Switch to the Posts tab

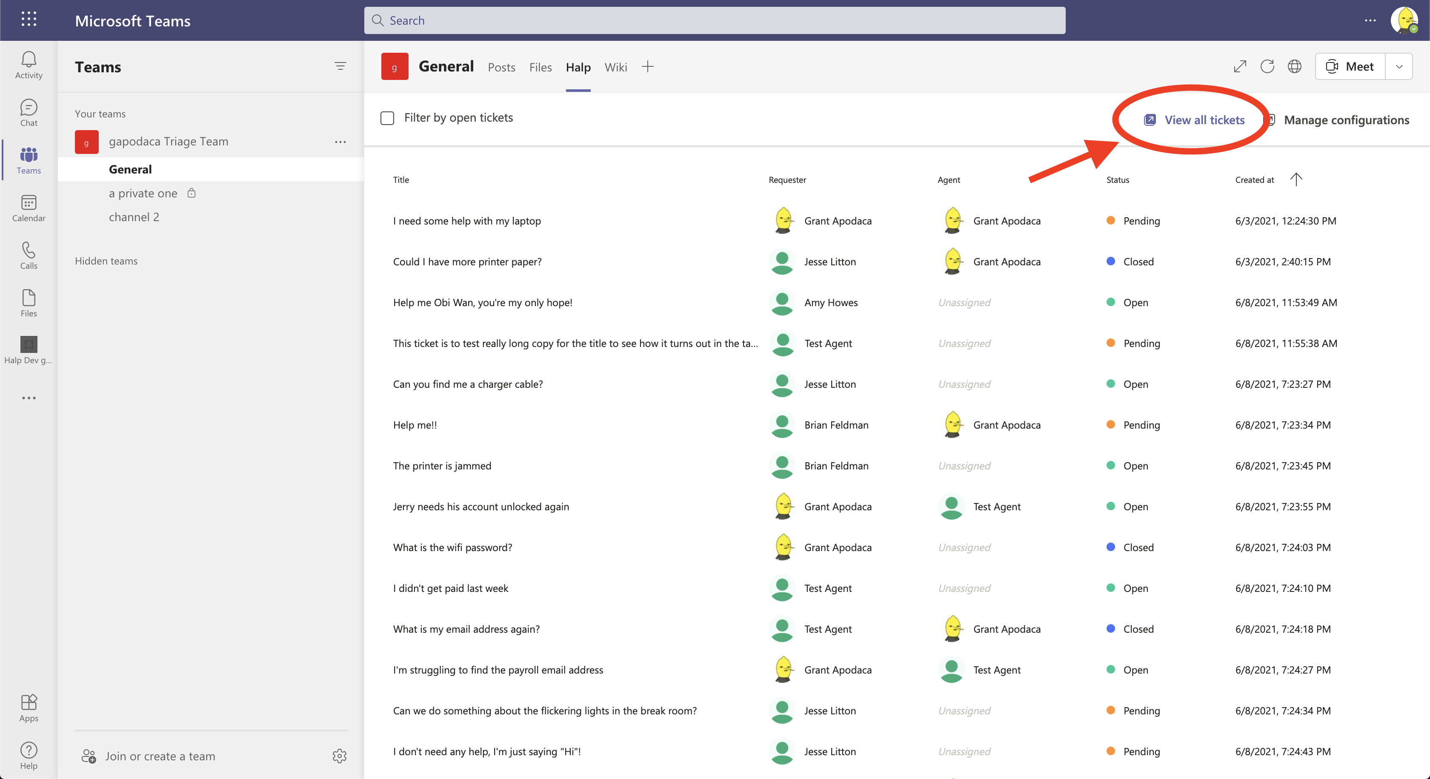point(502,67)
